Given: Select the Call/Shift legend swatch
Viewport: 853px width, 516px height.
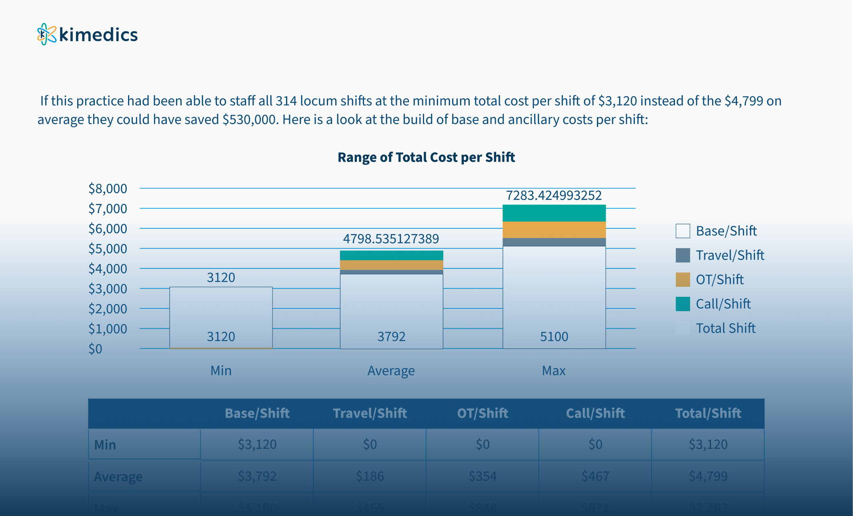Looking at the screenshot, I should tap(683, 304).
